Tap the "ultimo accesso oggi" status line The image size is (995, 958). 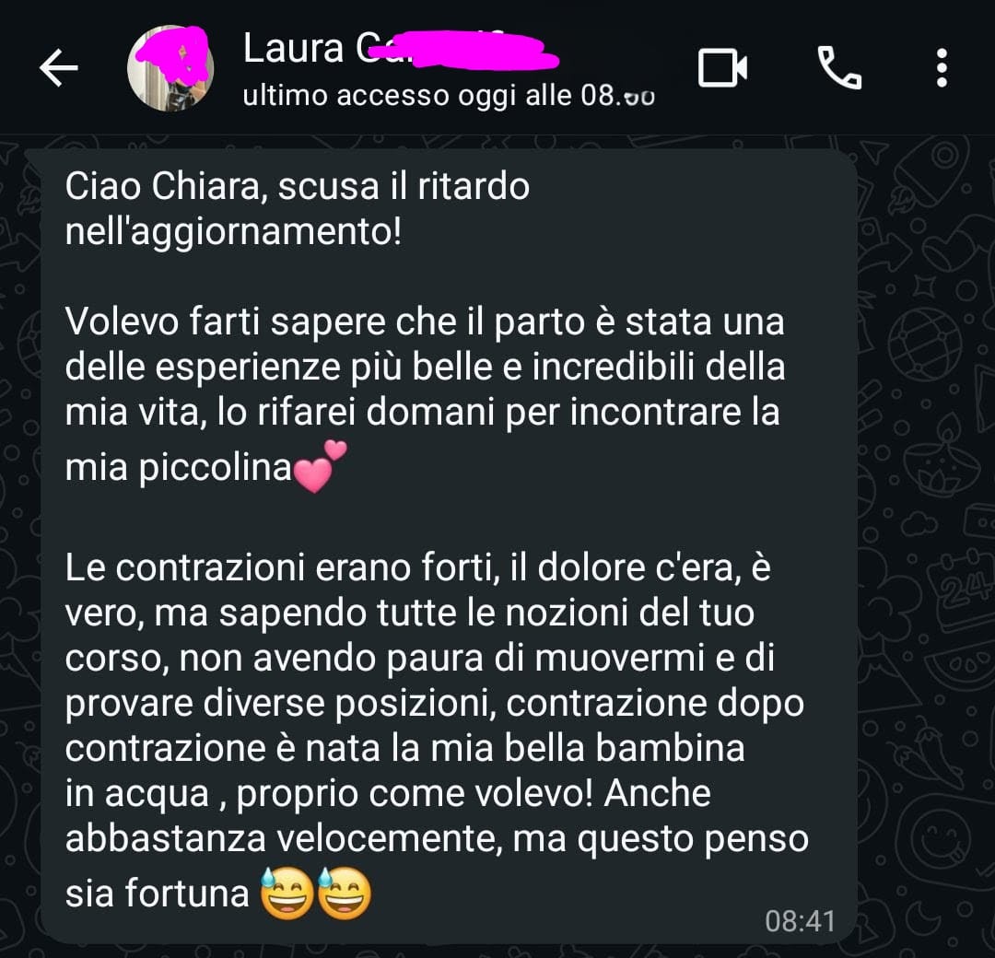pos(449,96)
